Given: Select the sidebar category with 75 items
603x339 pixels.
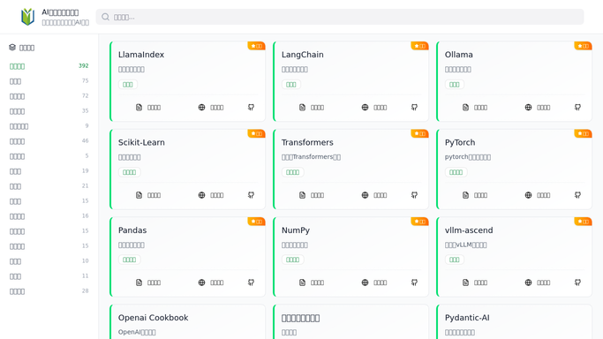Looking at the screenshot, I should tap(49, 81).
